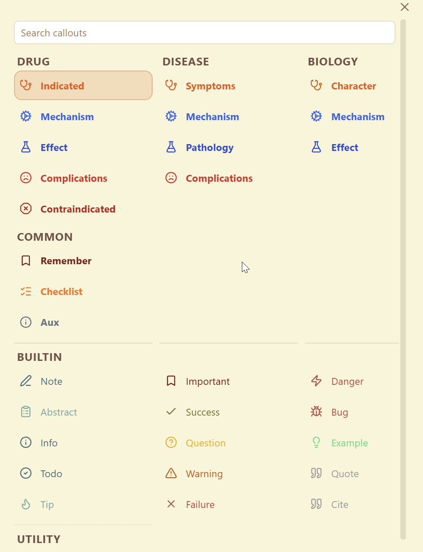
Task: Click the quote marks icon next to Cite
Action: tap(316, 504)
